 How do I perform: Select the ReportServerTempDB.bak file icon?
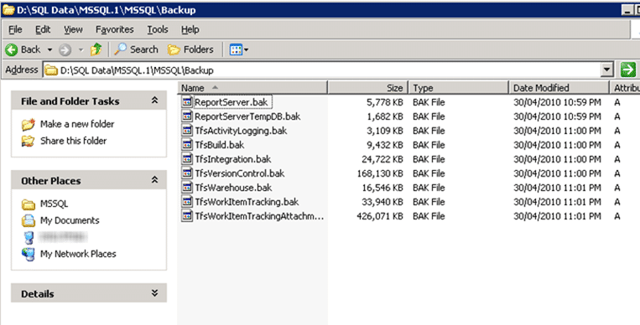tap(187, 116)
